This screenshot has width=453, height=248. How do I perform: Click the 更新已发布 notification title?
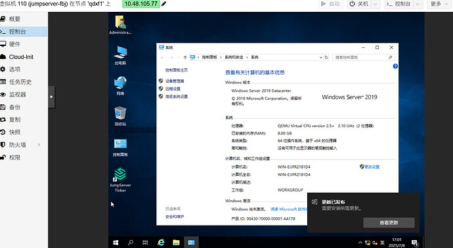click(334, 202)
